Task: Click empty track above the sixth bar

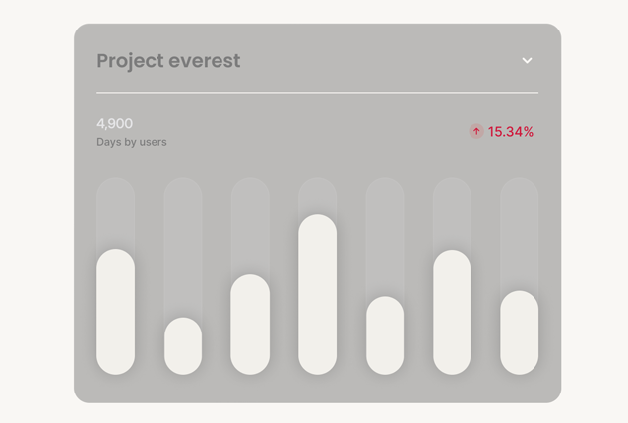Action: click(x=452, y=212)
